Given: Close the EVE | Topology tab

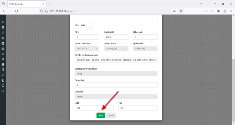Looking at the screenshot, I should (x=43, y=4).
